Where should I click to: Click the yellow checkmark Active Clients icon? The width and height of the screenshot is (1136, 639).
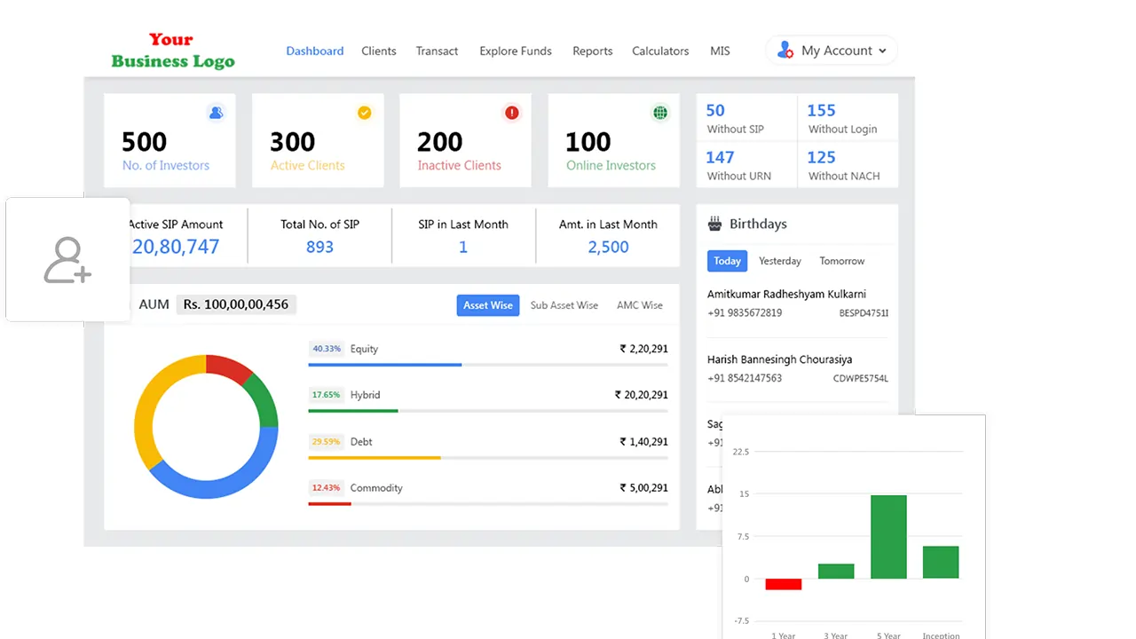click(x=364, y=113)
